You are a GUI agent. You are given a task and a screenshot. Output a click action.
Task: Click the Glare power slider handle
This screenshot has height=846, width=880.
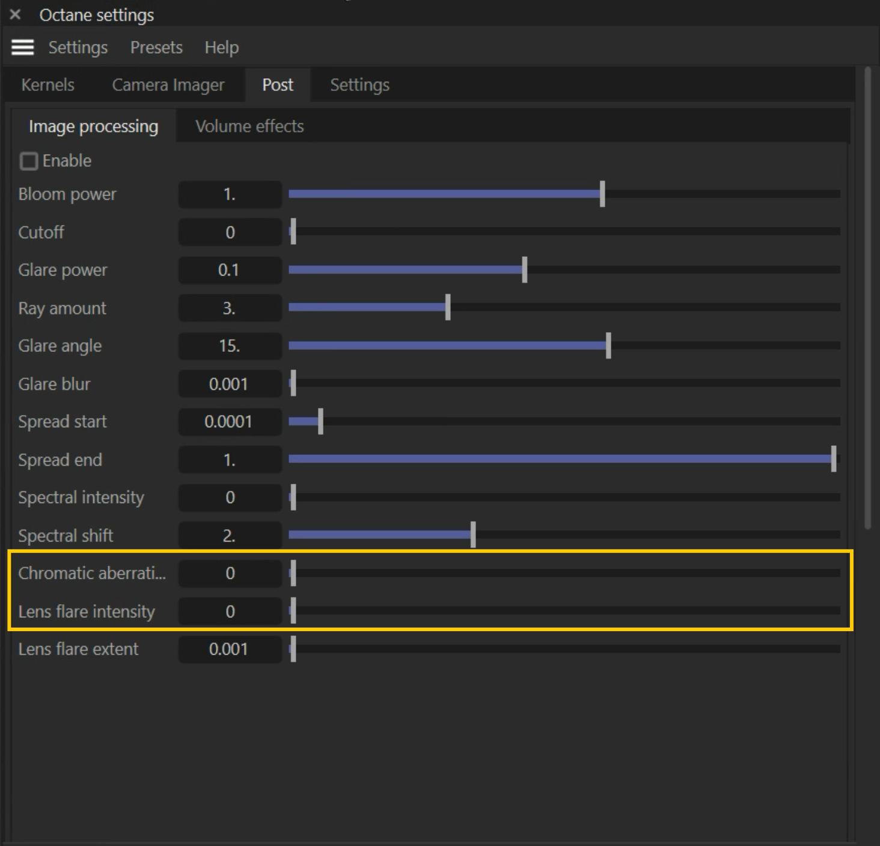point(525,270)
